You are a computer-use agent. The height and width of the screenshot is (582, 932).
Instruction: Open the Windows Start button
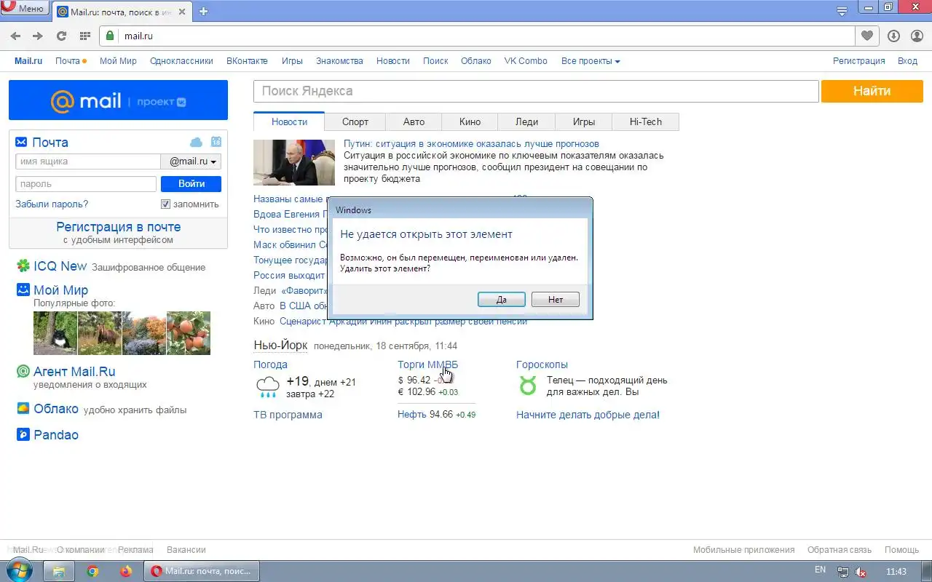tap(20, 571)
